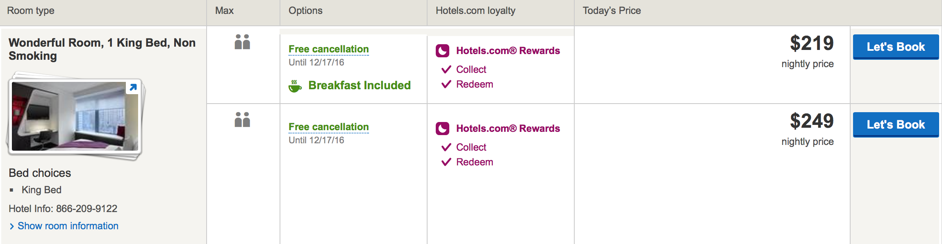Open Free cancellation details for the $249 rate
This screenshot has height=244, width=942.
click(x=329, y=127)
